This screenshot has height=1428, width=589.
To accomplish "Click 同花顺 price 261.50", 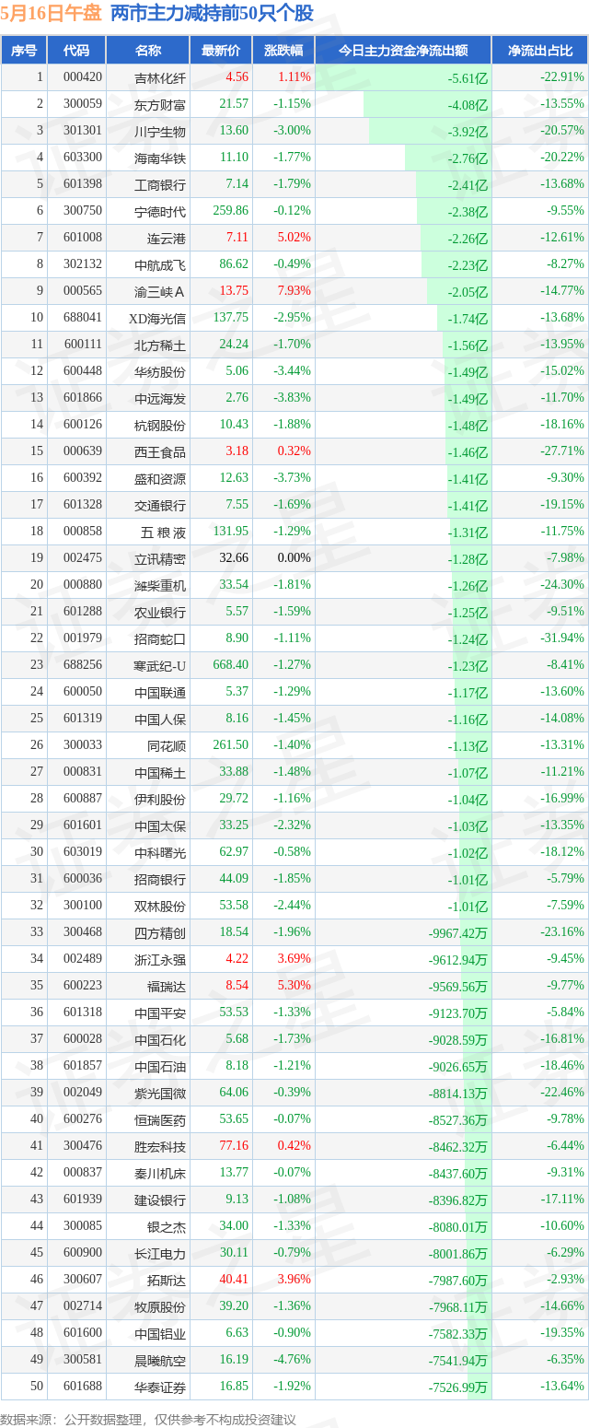I will pos(230,745).
